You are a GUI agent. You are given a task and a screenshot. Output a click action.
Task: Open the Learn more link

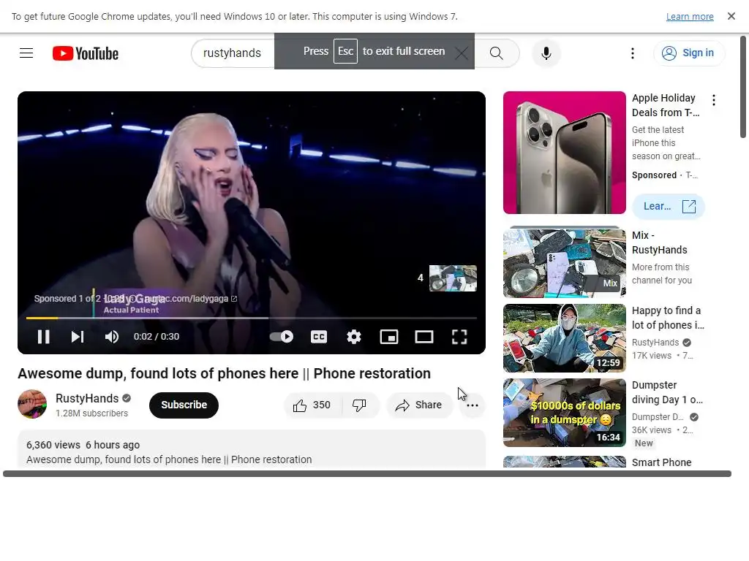pyautogui.click(x=690, y=16)
